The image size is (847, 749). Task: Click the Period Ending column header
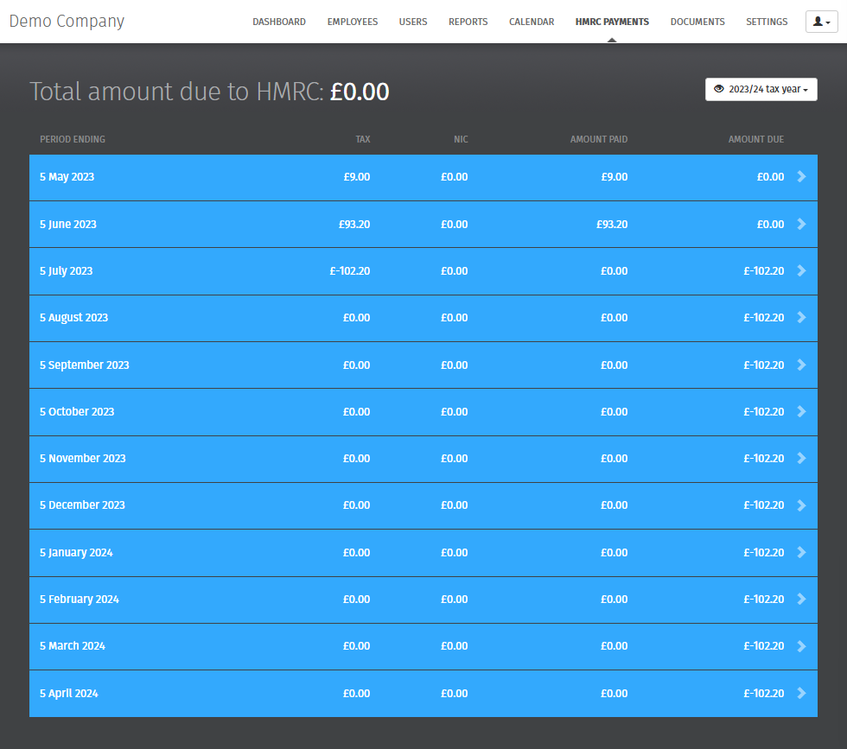73,139
